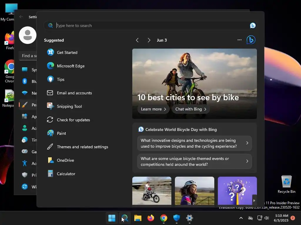Click in the Type here to search field
The height and width of the screenshot is (225, 301).
(150, 25)
